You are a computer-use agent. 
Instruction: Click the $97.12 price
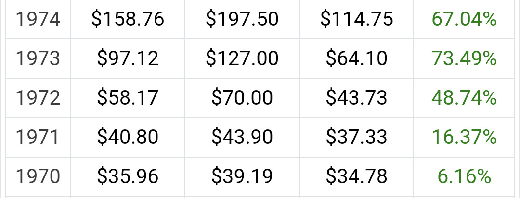pyautogui.click(x=128, y=59)
